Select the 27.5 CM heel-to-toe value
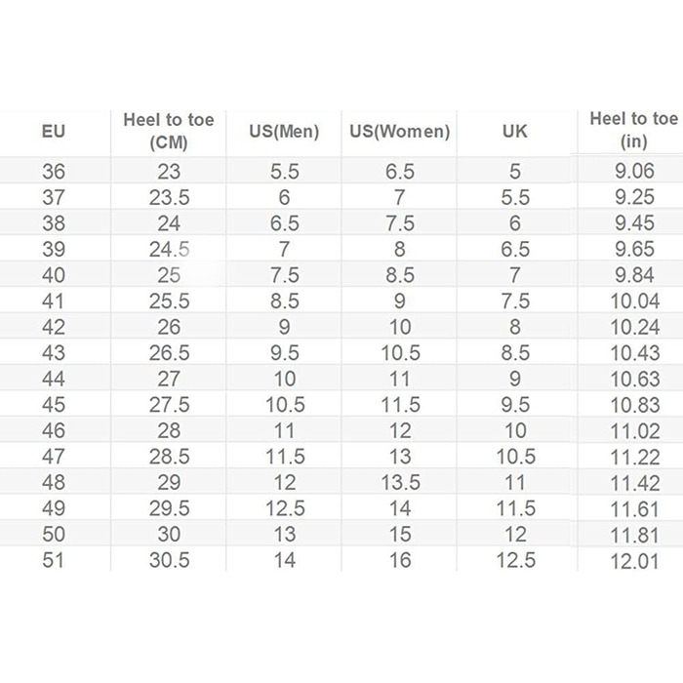This screenshot has height=683, width=683. pos(169,405)
